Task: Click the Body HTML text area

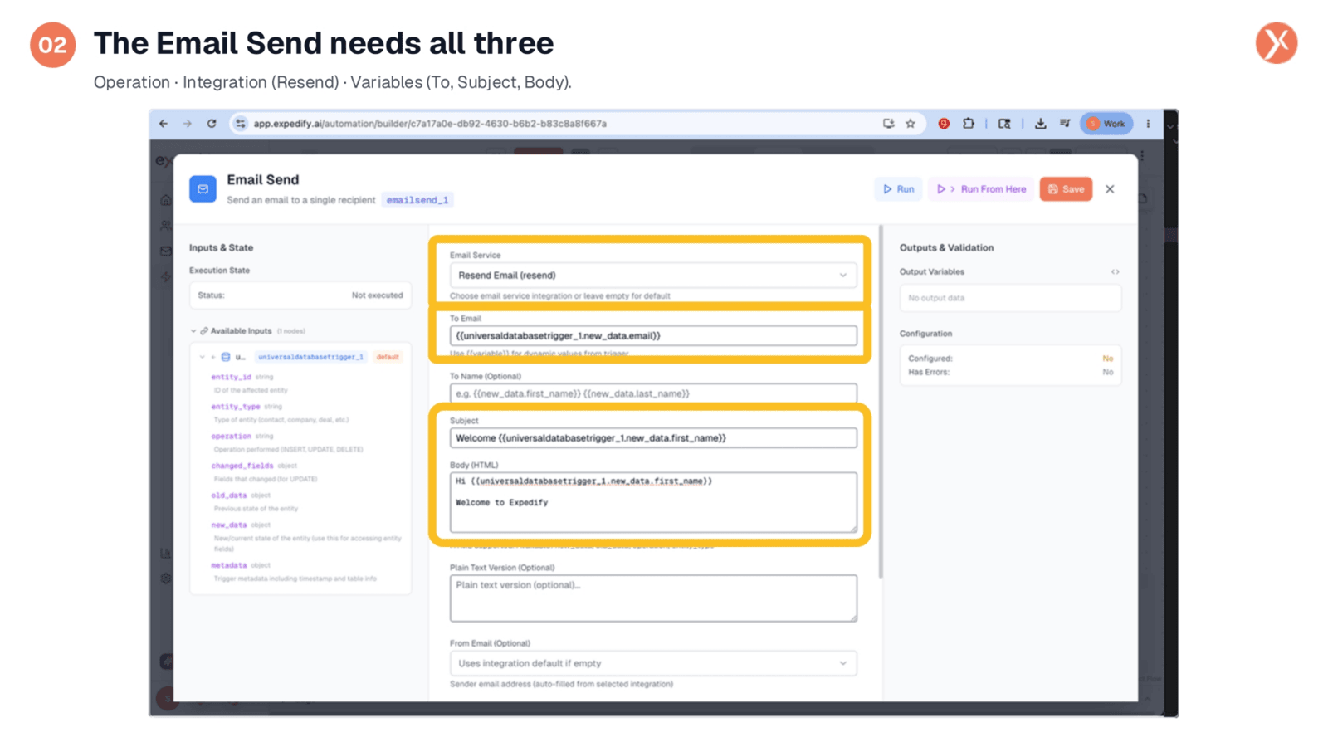Action: point(653,502)
